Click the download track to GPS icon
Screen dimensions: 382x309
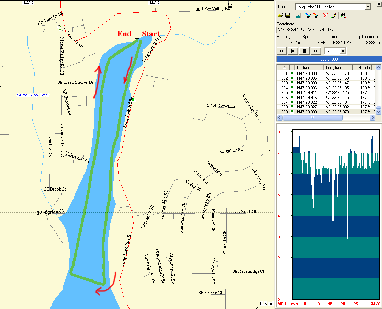307,15
